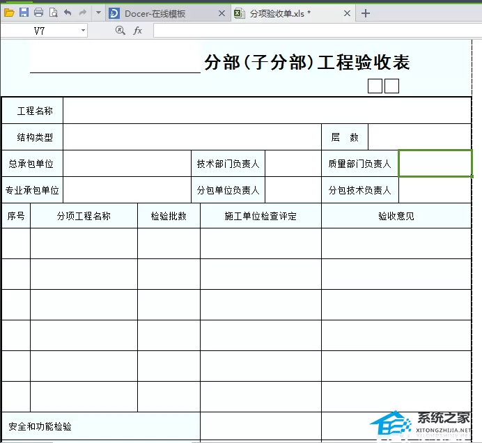The image size is (482, 443).
Task: Click the Save disk icon
Action: click(x=24, y=13)
